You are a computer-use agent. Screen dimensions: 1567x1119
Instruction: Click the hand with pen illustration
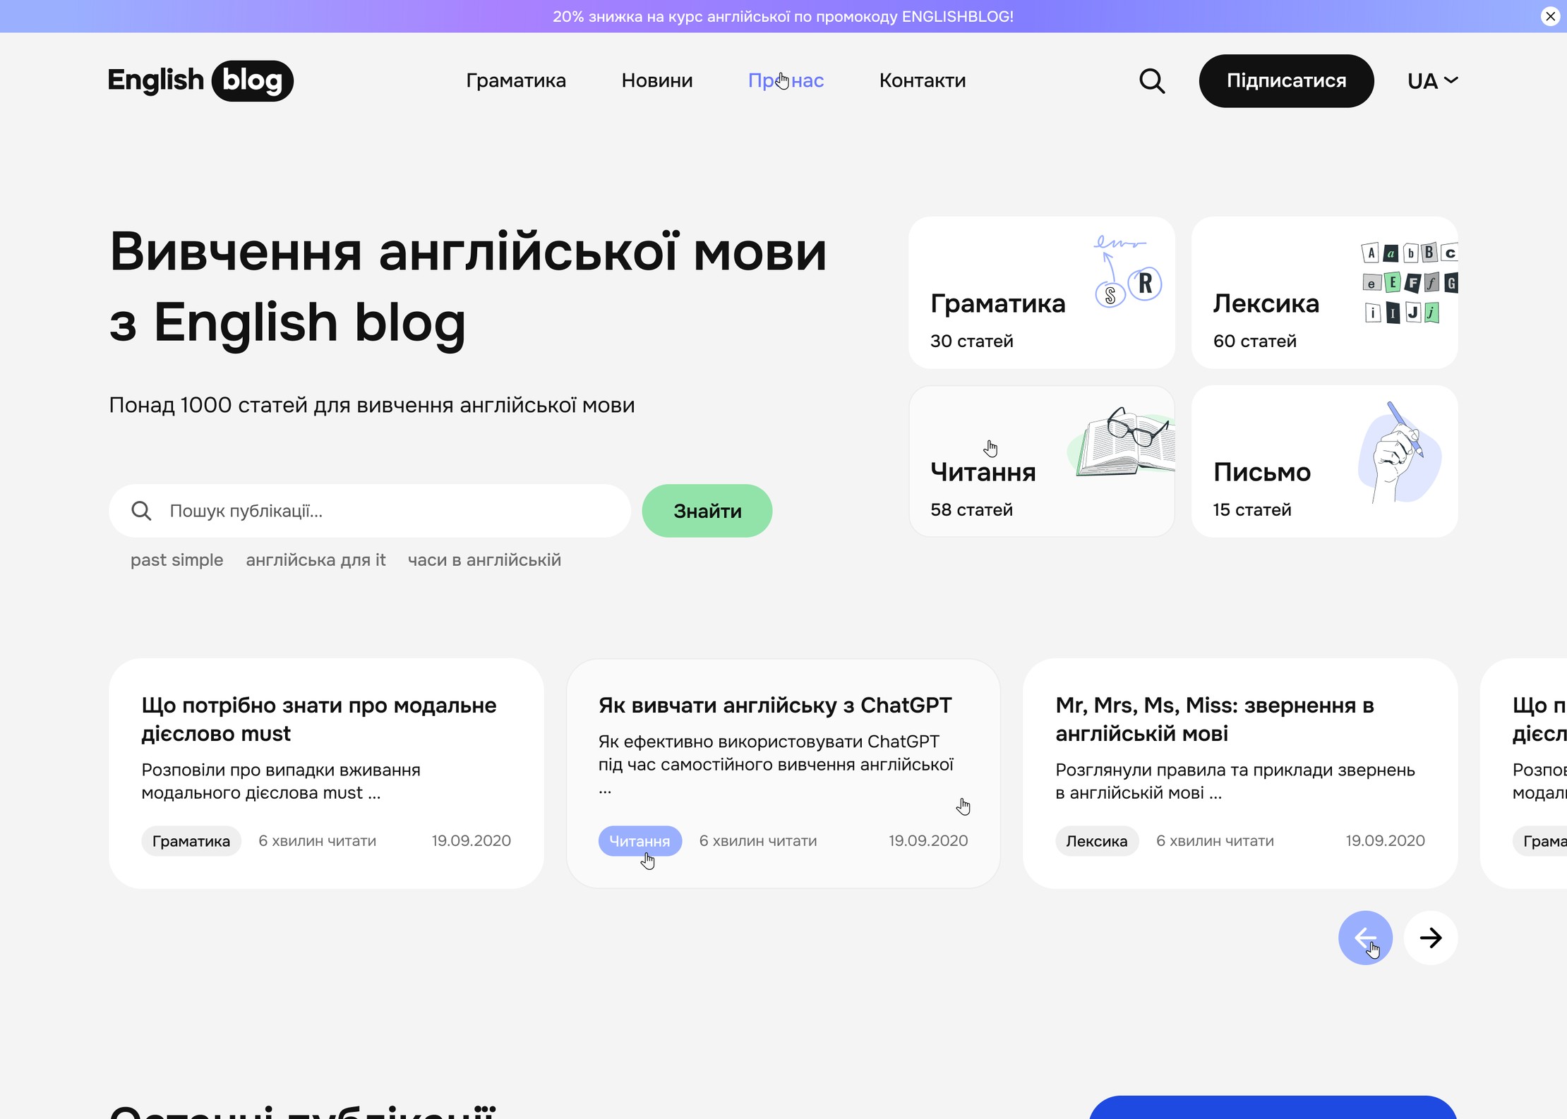coord(1400,452)
